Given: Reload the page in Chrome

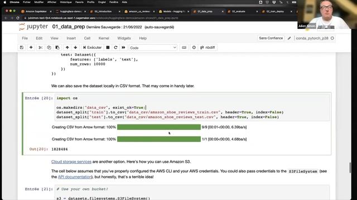Looking at the screenshot, I should pos(18,18).
